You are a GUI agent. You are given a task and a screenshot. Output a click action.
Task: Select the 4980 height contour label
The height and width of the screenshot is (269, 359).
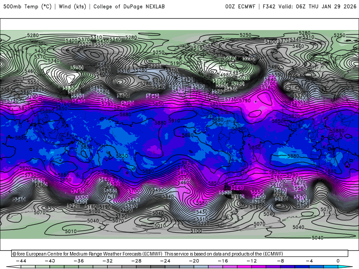click(226, 75)
